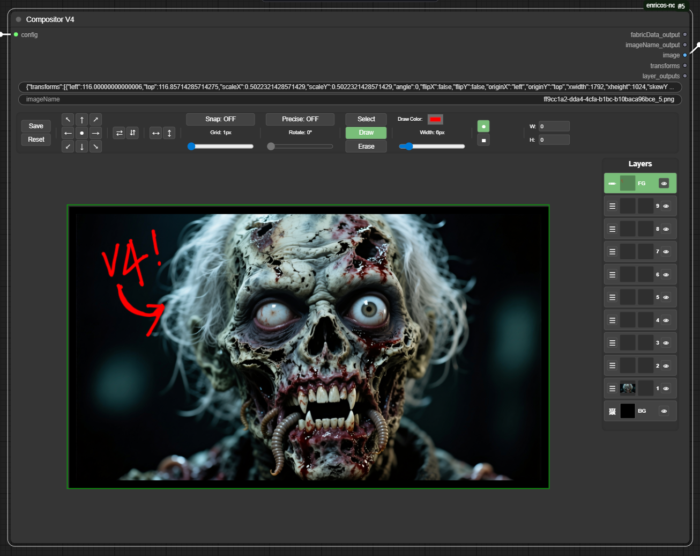
Task: Move selection down-left with the diagonal arrow
Action: tap(68, 146)
